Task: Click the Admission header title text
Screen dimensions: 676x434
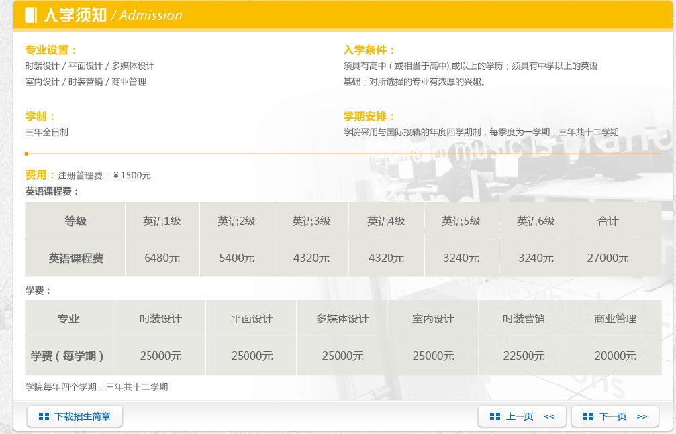Action: (x=149, y=14)
